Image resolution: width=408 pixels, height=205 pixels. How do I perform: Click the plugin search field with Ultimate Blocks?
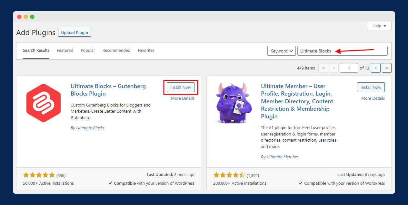[x=343, y=51]
